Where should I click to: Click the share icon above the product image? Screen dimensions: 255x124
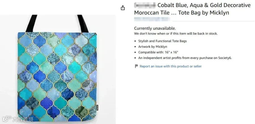pos(123,8)
